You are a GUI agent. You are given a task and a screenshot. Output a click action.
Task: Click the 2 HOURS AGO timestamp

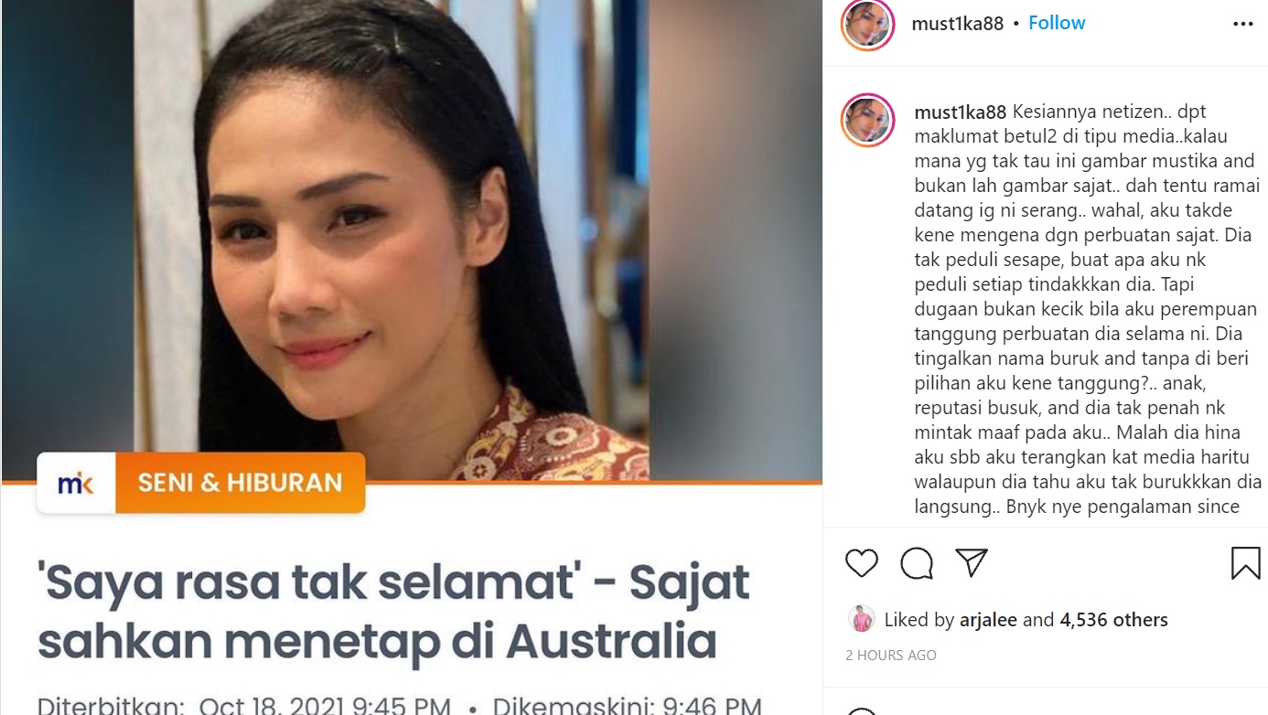[x=890, y=656]
